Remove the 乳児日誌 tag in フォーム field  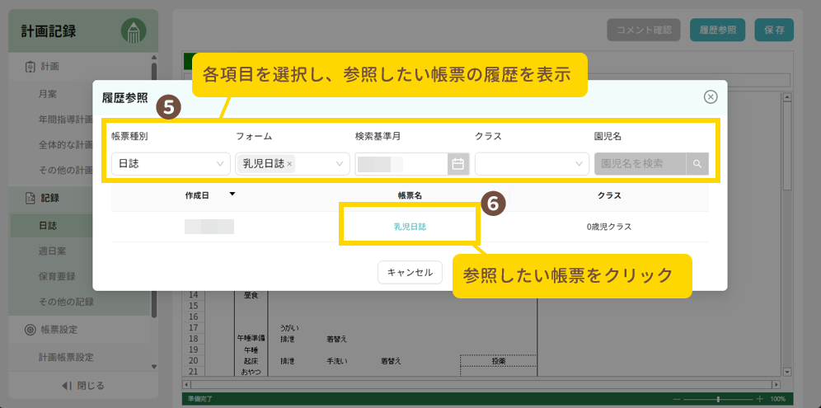(289, 164)
